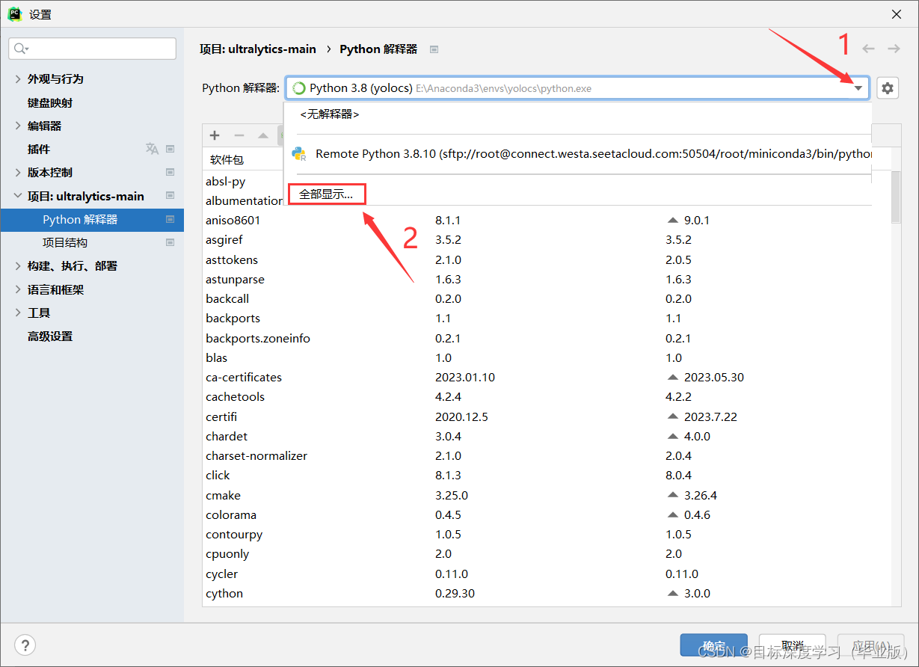The image size is (919, 667).
Task: Select the chardet package row
Action: tap(547, 436)
